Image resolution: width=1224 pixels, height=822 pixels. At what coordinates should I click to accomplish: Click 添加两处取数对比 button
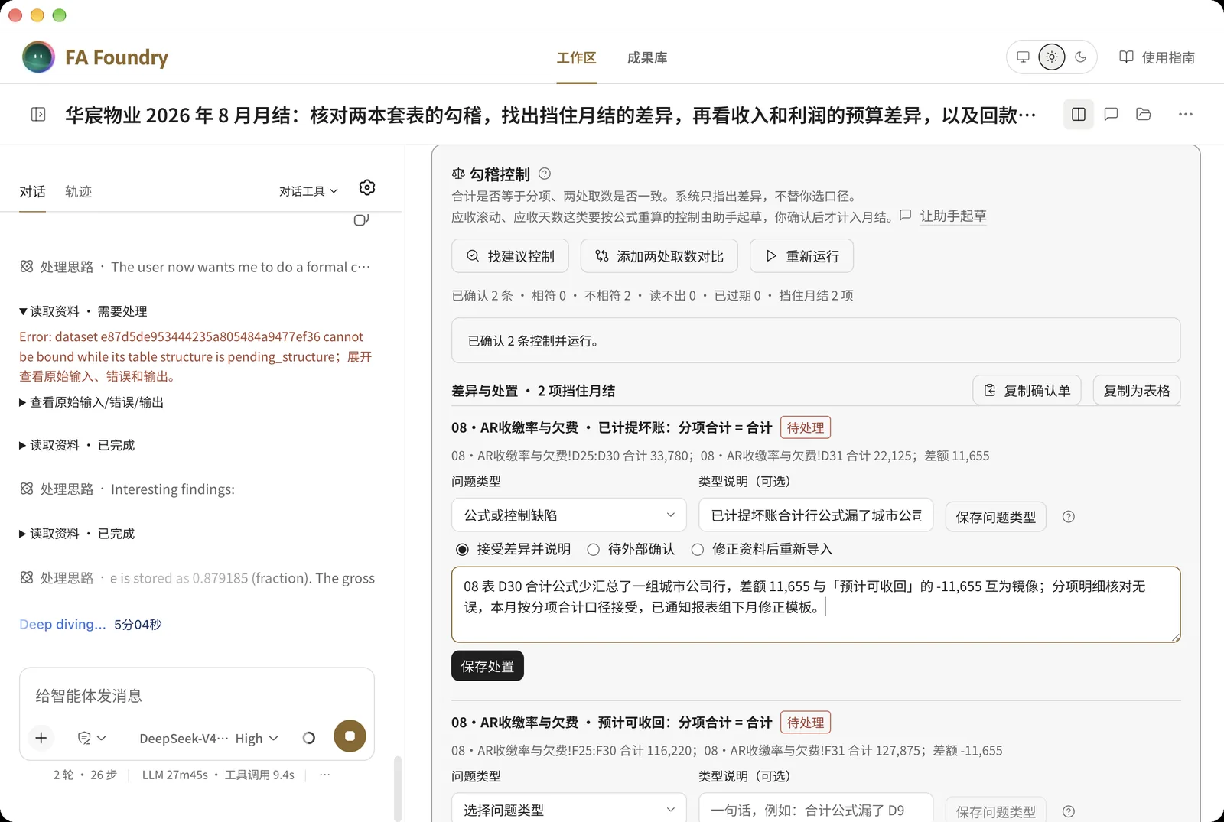tap(659, 256)
